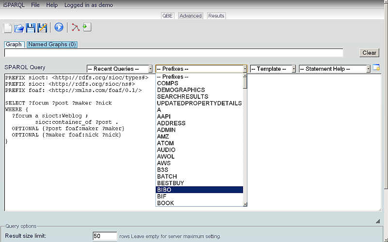388x242 pixels.
Task: Select the AMZ prefix
Action: tap(199, 136)
